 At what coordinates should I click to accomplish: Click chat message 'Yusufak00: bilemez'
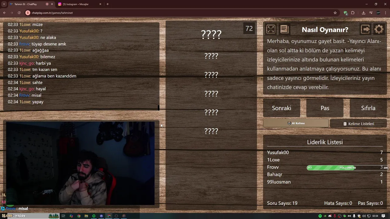[x=31, y=57]
